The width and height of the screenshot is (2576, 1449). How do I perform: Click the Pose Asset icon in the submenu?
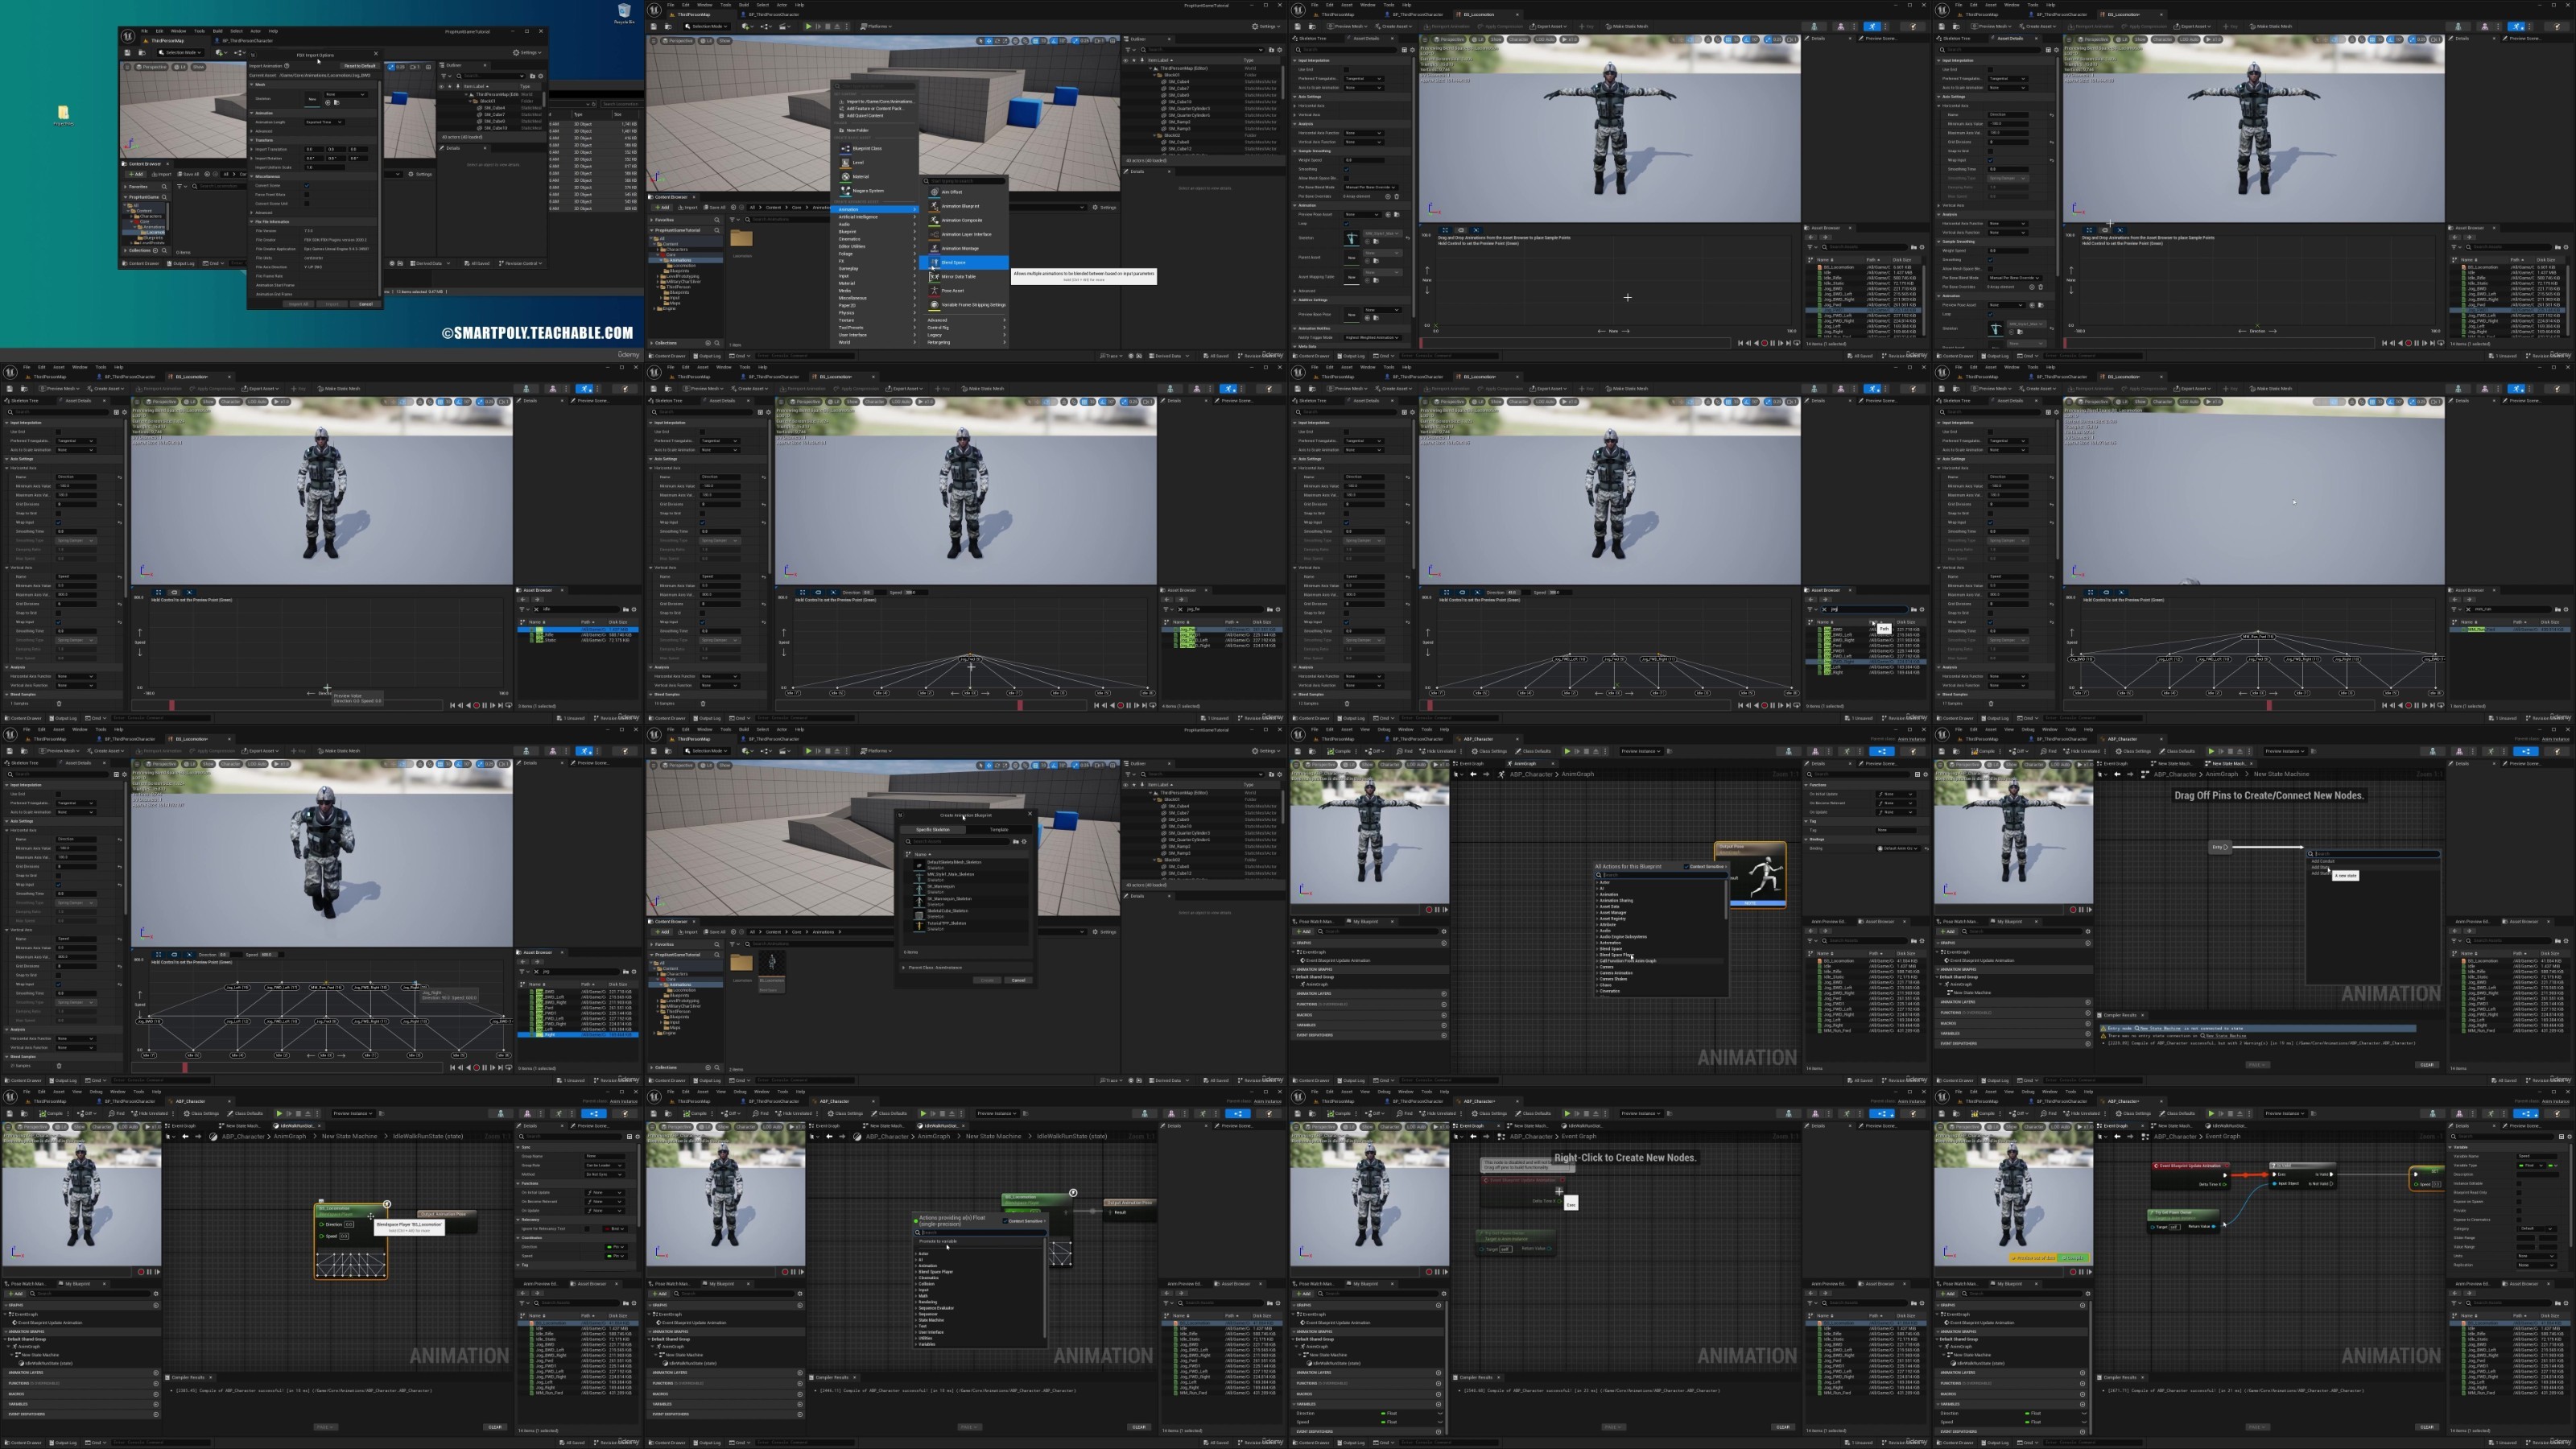pyautogui.click(x=934, y=291)
